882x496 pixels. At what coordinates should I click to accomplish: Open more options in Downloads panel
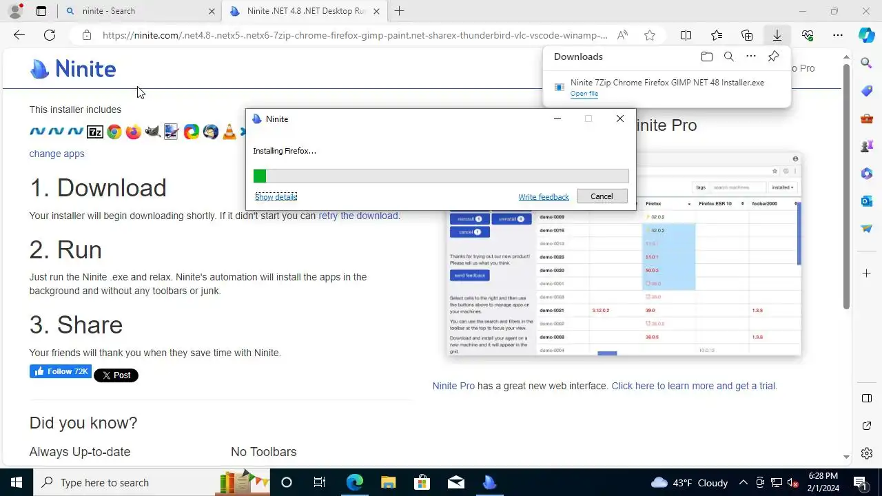[751, 56]
